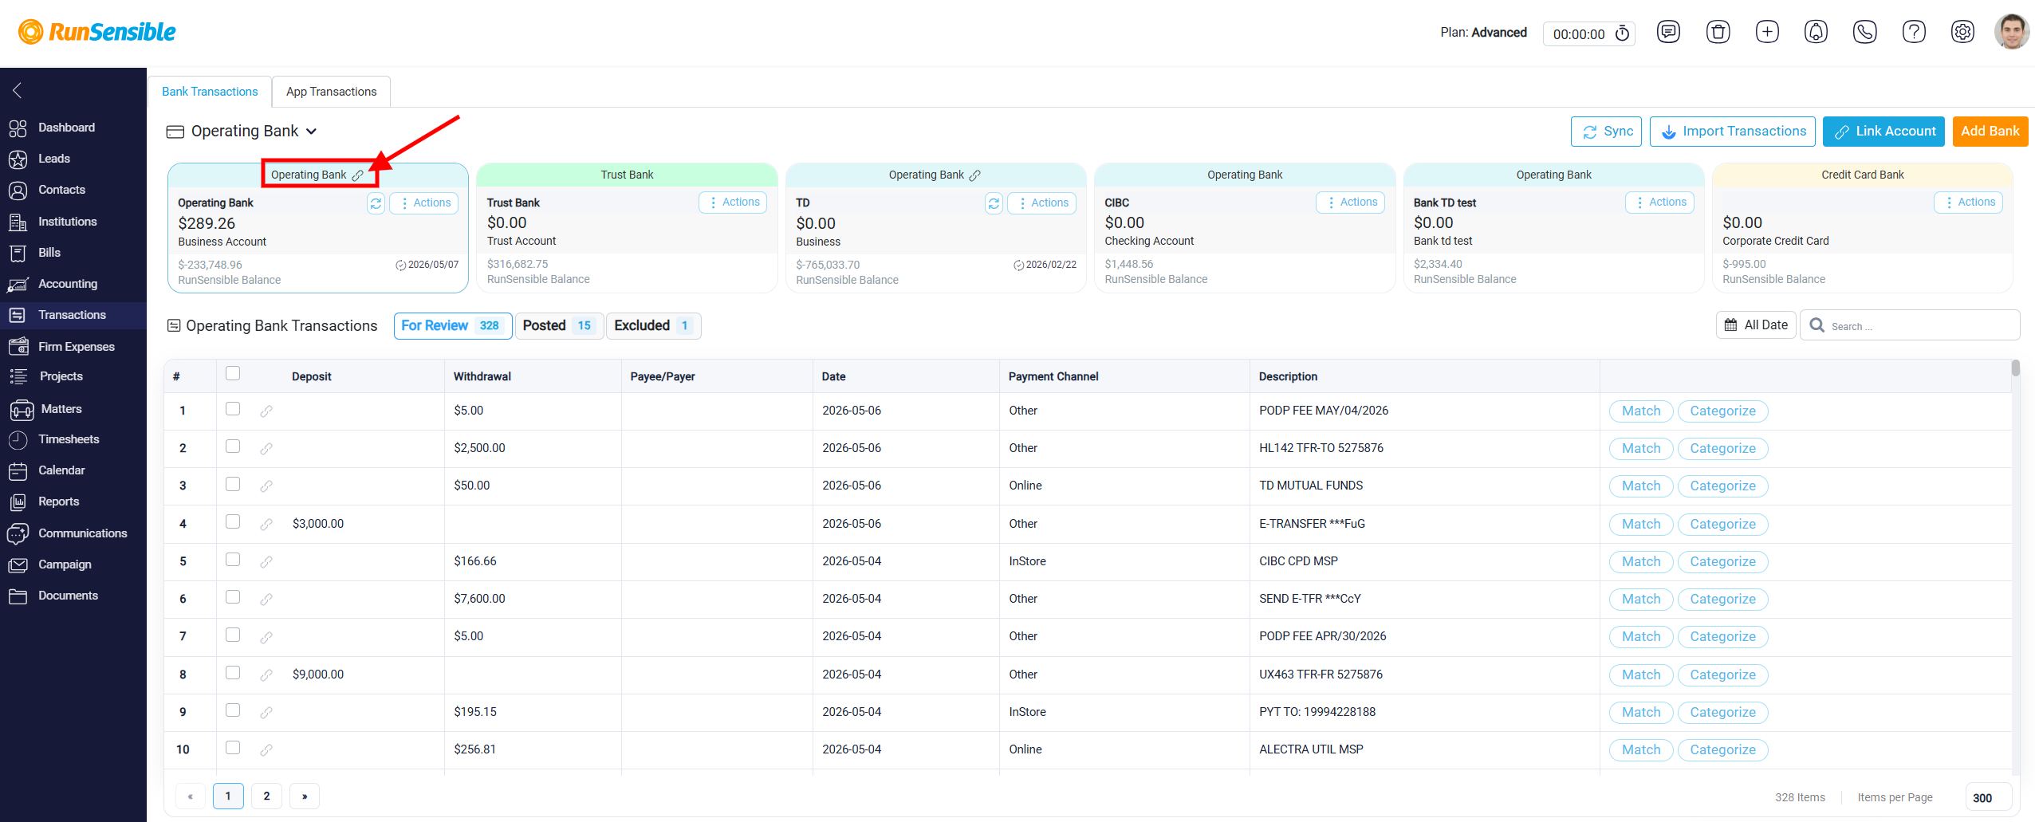
Task: Open the phone call icon in header
Action: pos(1864,32)
